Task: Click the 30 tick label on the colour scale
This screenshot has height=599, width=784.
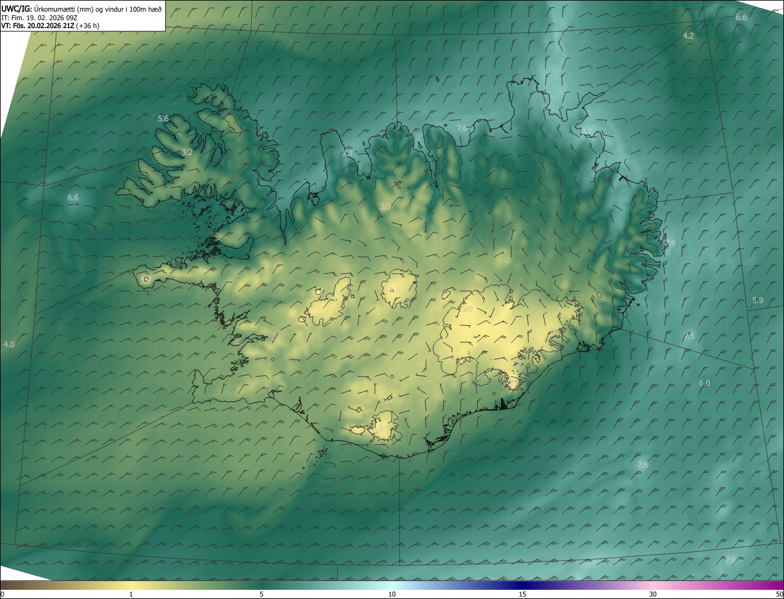Action: coord(653,594)
